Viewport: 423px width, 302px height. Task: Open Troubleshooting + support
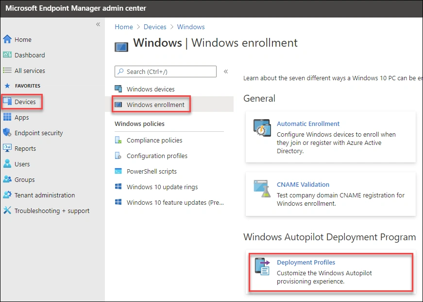tap(52, 211)
